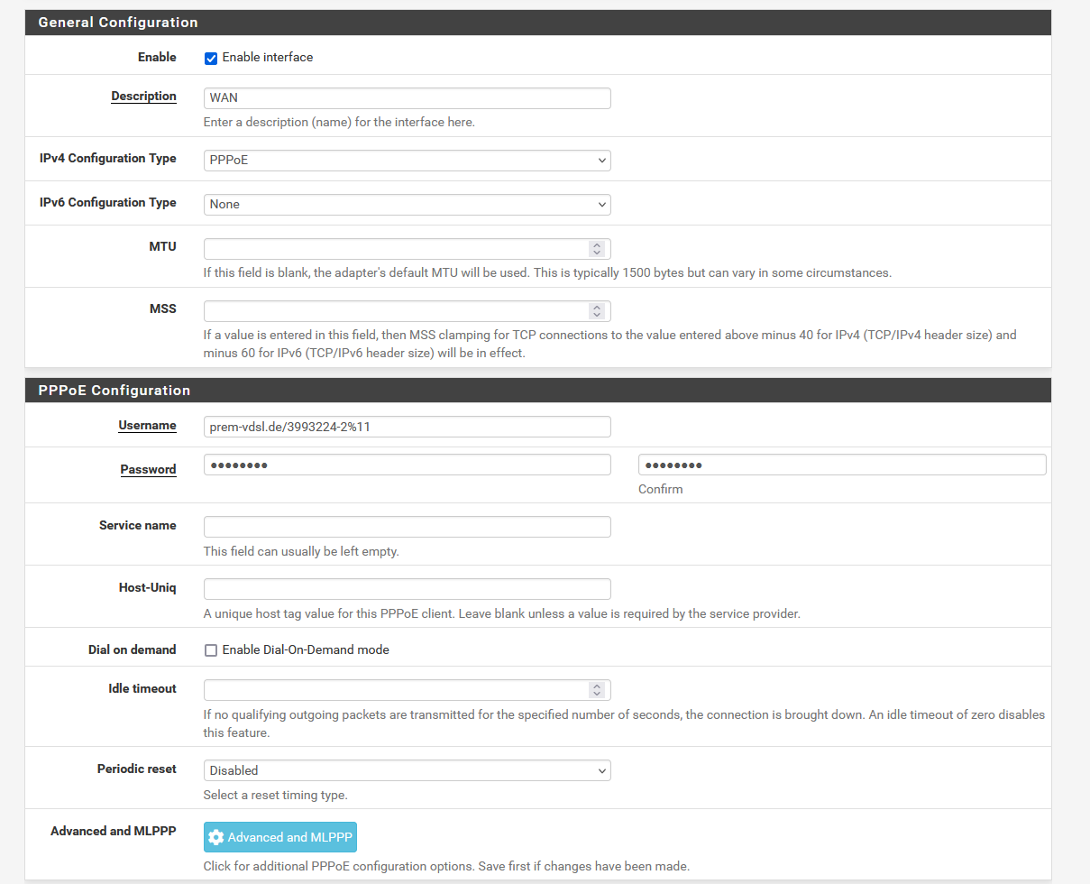Screen dimensions: 1090x884
Task: Click the underlined Username label
Action: click(147, 426)
